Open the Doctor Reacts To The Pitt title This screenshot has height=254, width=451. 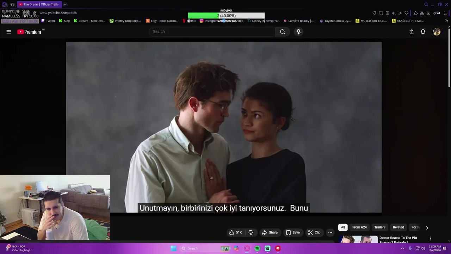pyautogui.click(x=398, y=240)
